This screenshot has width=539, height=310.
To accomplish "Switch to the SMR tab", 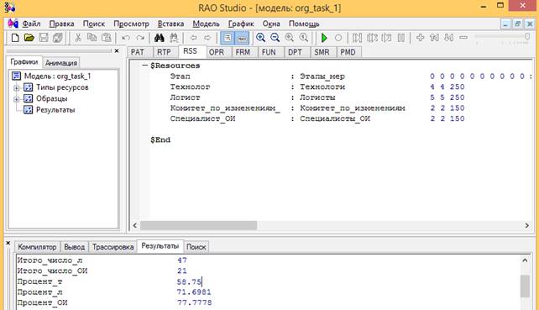I will [322, 52].
